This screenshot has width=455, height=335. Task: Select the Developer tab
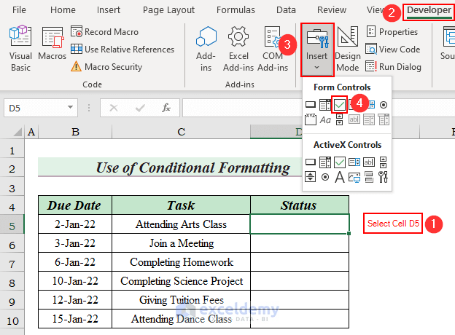pyautogui.click(x=429, y=10)
